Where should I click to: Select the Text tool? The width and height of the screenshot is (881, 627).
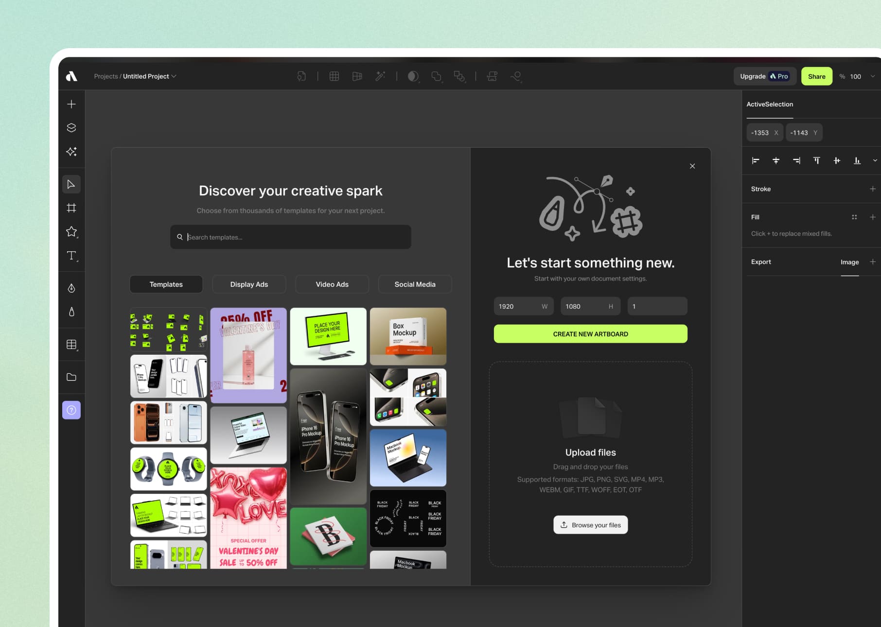[71, 256]
